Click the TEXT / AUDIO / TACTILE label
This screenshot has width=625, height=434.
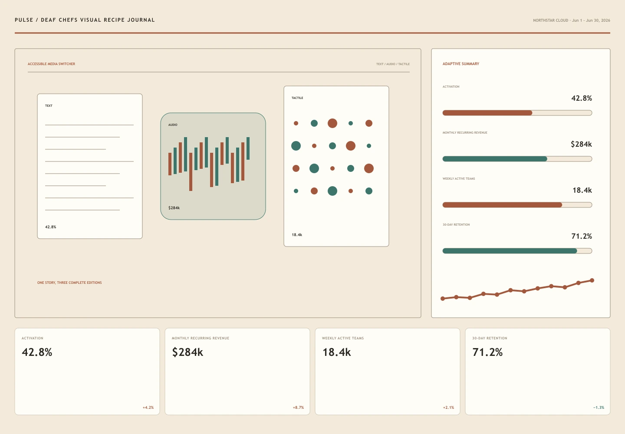(393, 64)
